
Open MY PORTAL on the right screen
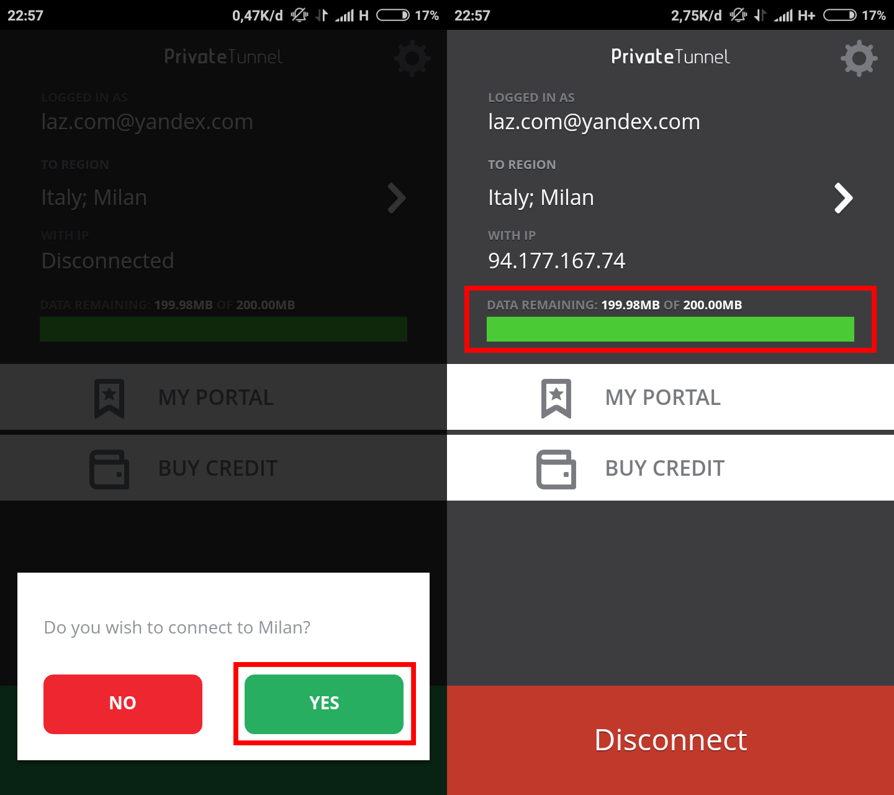[670, 397]
